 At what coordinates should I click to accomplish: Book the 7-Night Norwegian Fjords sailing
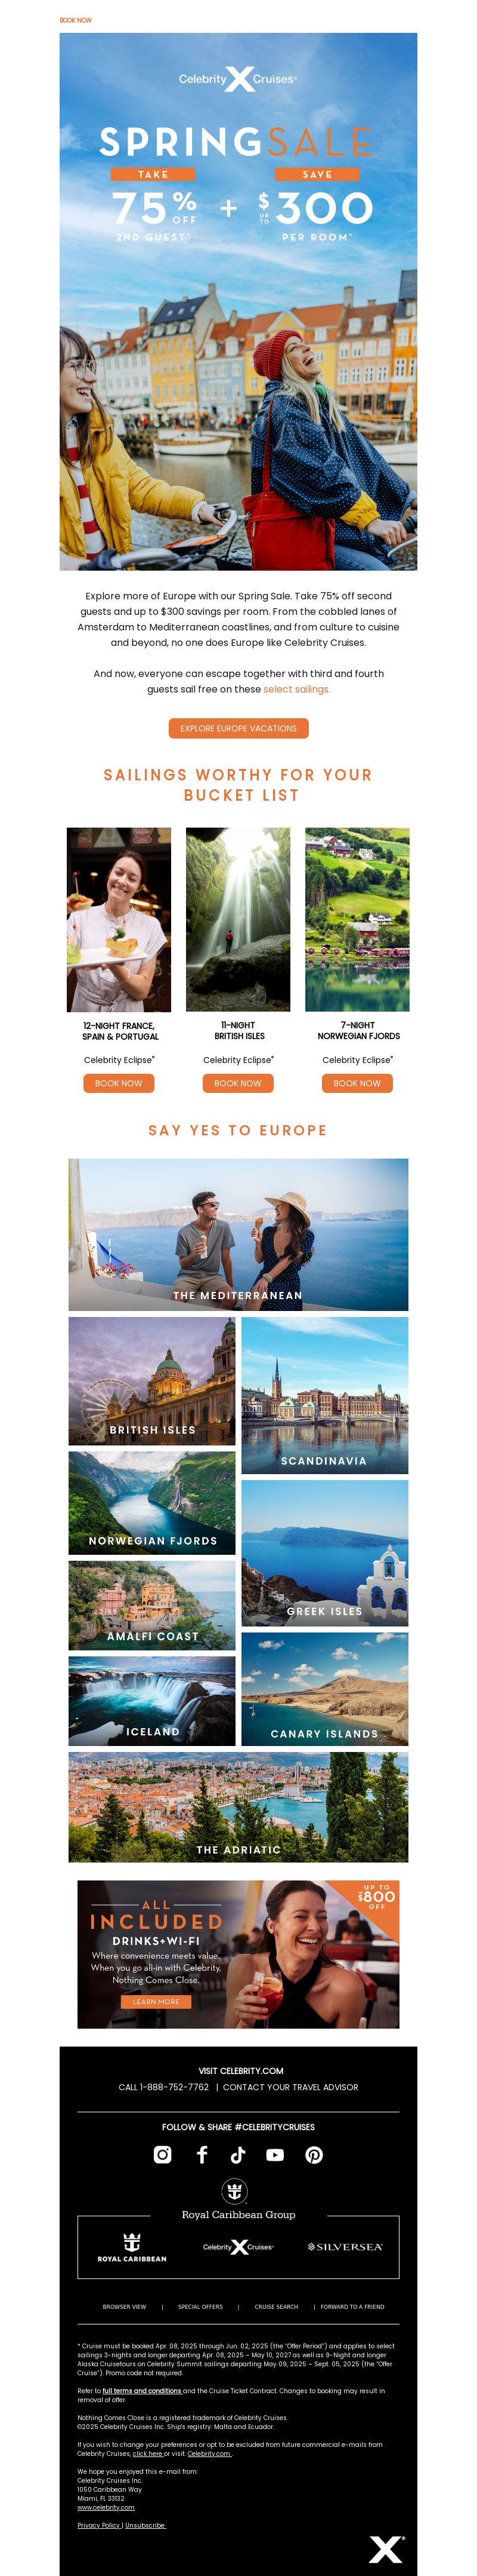[357, 1083]
